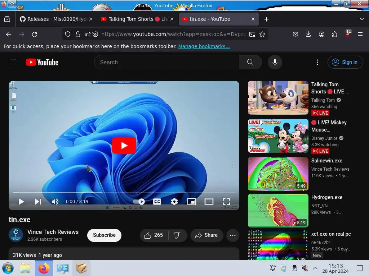Image resolution: width=369 pixels, height=276 pixels.
Task: Enter fullscreen mode
Action: coord(226,202)
